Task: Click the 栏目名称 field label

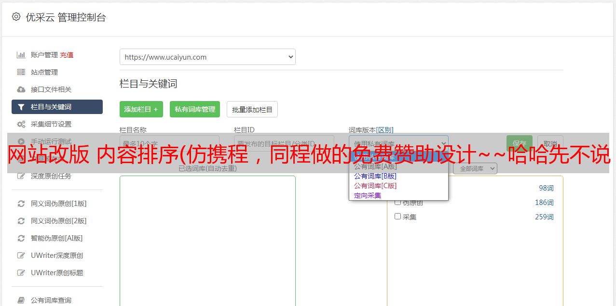Action: (133, 130)
